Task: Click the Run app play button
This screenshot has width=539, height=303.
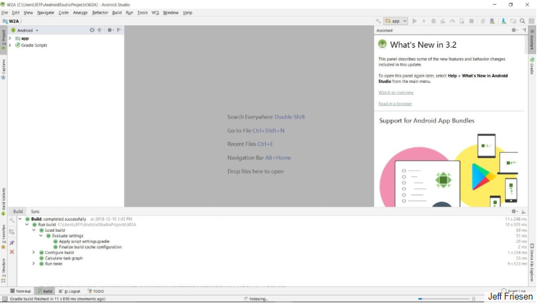Action: tap(414, 21)
